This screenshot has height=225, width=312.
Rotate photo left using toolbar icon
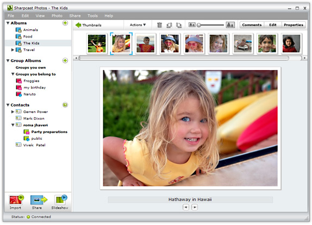(169, 25)
